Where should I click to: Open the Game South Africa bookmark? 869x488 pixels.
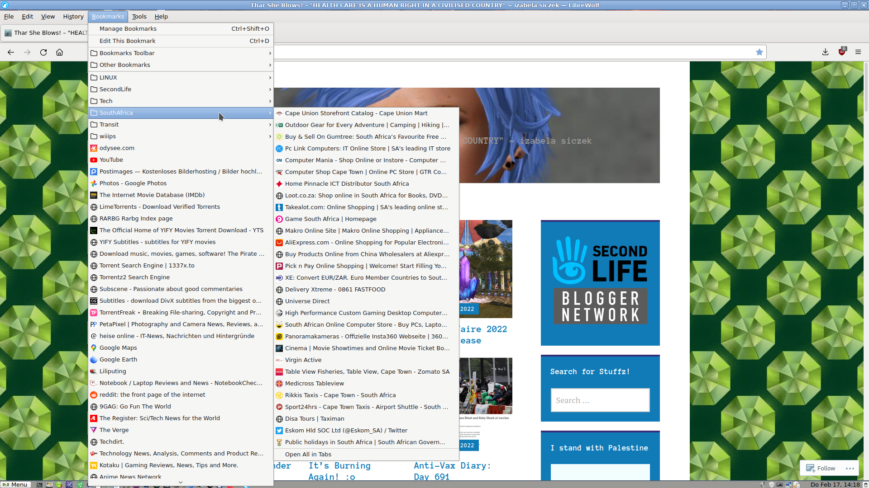(x=367, y=219)
